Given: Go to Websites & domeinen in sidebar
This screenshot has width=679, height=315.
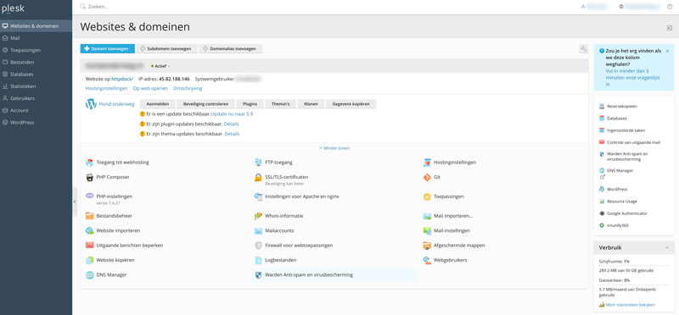Looking at the screenshot, I should tap(36, 26).
